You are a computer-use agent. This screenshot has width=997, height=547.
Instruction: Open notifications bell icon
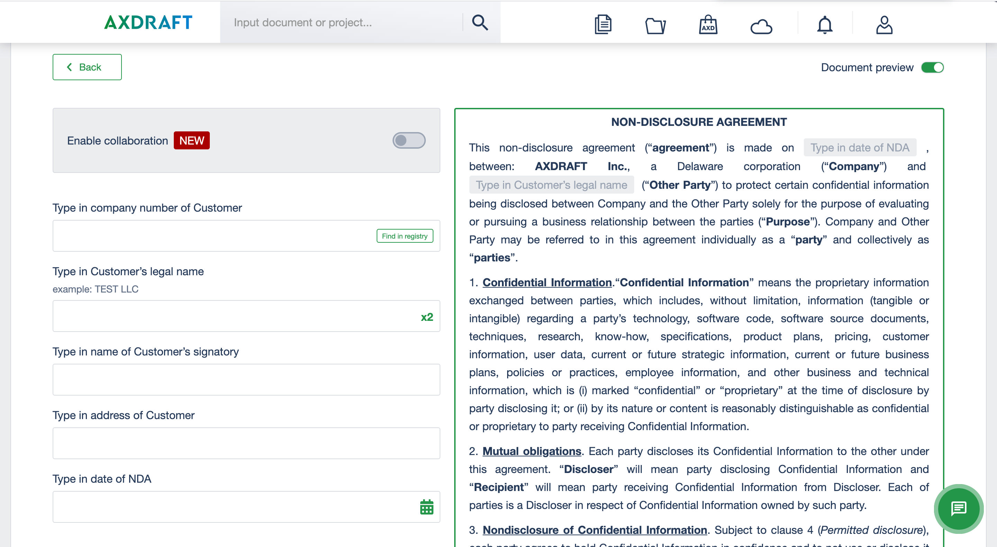pos(824,25)
